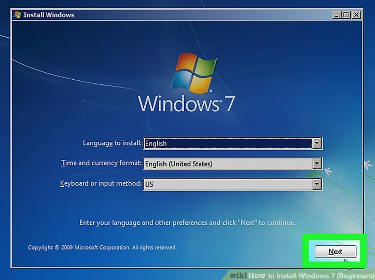Viewport: 375px width, 280px height.
Task: Expand the Keyboard or input method dropdown arrow
Action: pos(316,184)
